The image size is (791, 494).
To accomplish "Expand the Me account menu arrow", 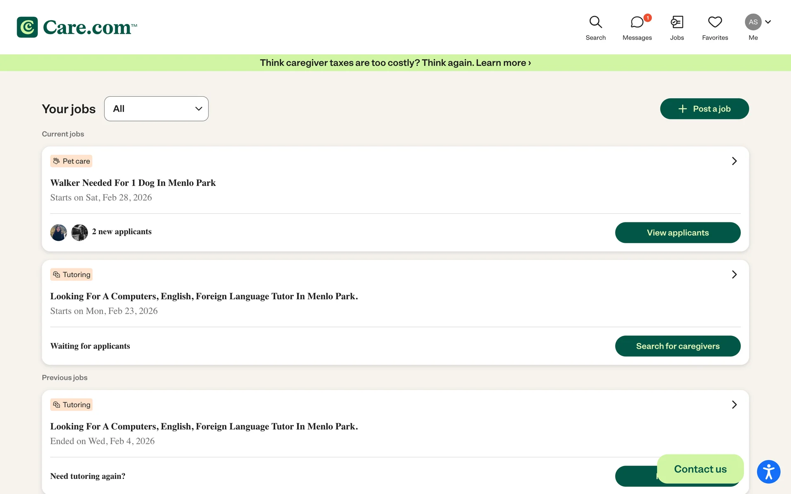I will [768, 22].
